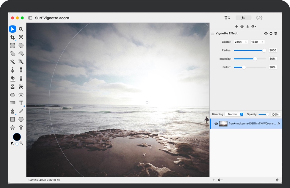Toggle Vignette Effect visibility eye
Image resolution: width=290 pixels, height=188 pixels.
pos(266,34)
